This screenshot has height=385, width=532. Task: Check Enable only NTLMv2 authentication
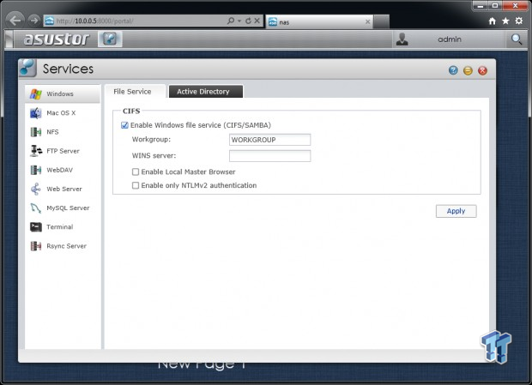(136, 185)
